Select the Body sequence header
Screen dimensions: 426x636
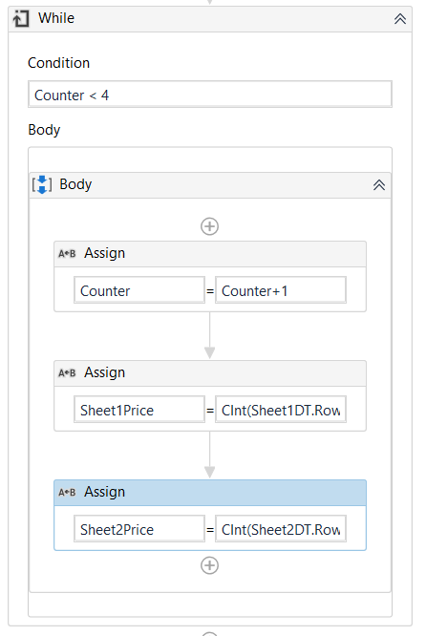click(210, 185)
